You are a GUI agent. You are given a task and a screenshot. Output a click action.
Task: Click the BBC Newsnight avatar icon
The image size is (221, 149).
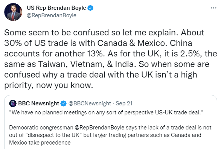click(x=13, y=103)
